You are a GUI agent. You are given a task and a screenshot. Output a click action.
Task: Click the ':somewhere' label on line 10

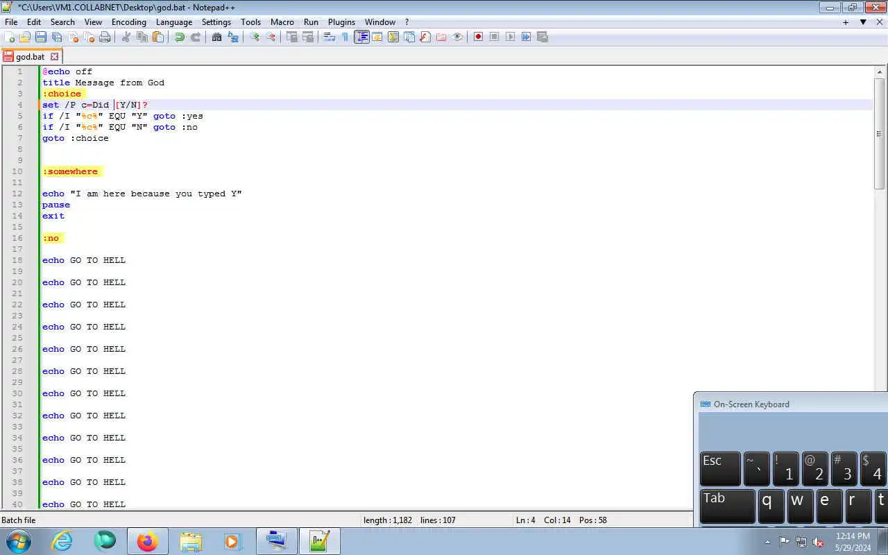coord(70,171)
